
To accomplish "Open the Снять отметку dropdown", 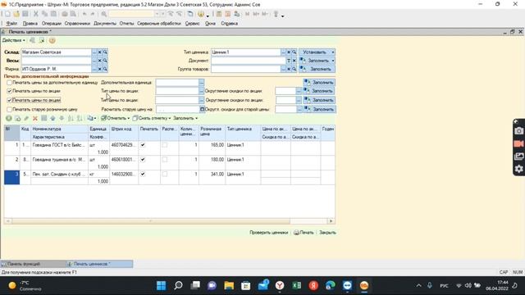I will (x=152, y=118).
